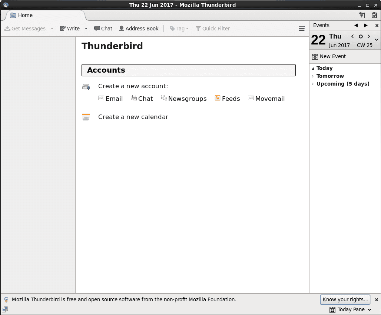381x315 pixels.
Task: Click the Thunderbird window menu icon
Action: click(5, 4)
